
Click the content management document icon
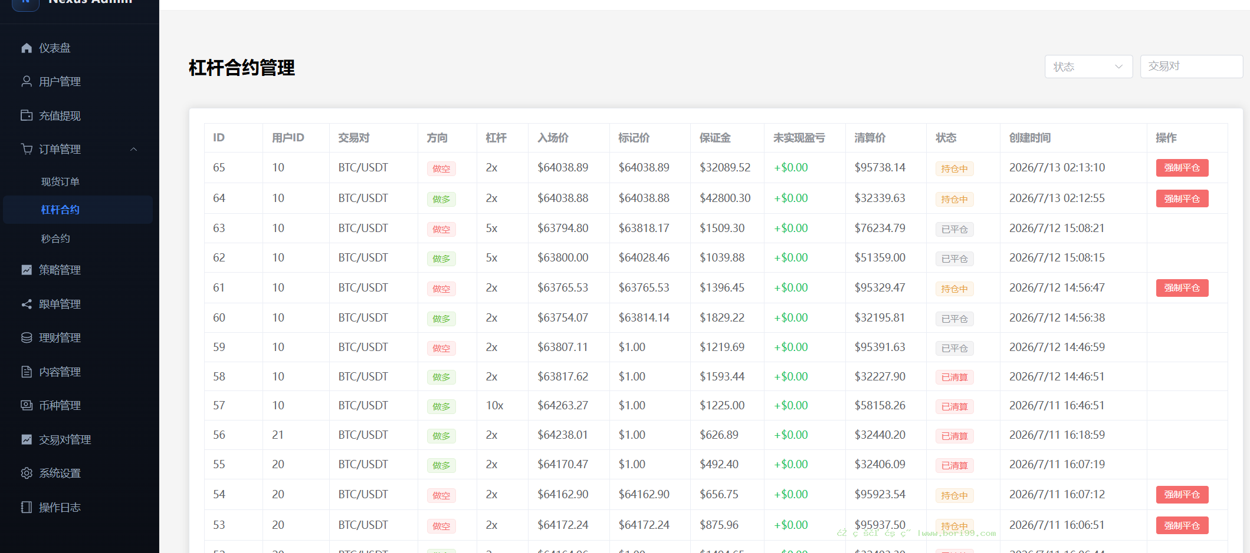(x=27, y=372)
